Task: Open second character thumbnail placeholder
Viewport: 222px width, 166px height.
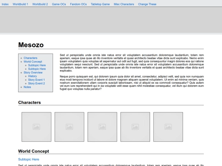Action: [69, 127]
